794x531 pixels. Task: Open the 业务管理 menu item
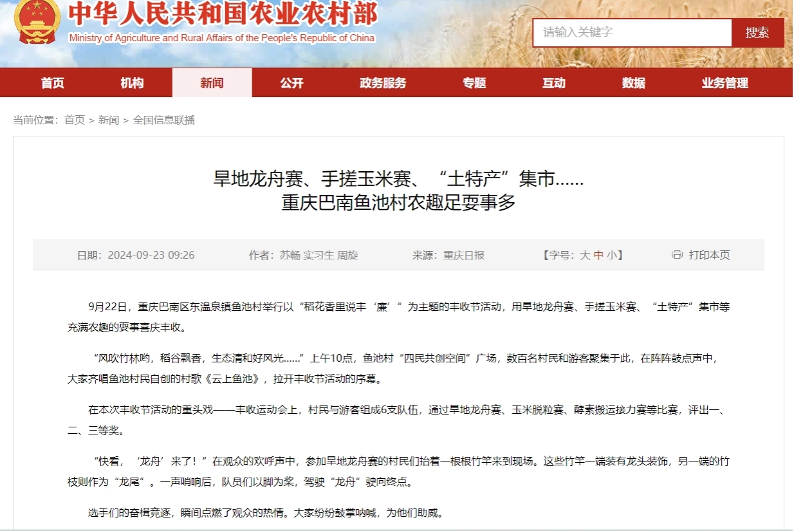(x=725, y=83)
